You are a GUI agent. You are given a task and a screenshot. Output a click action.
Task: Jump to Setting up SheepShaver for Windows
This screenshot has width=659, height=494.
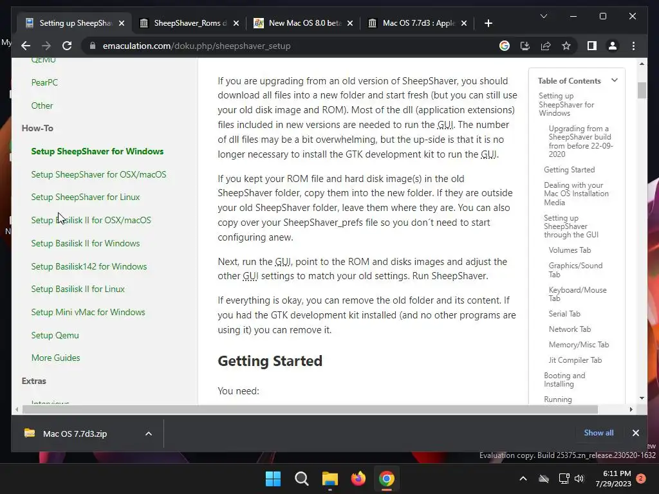point(566,104)
